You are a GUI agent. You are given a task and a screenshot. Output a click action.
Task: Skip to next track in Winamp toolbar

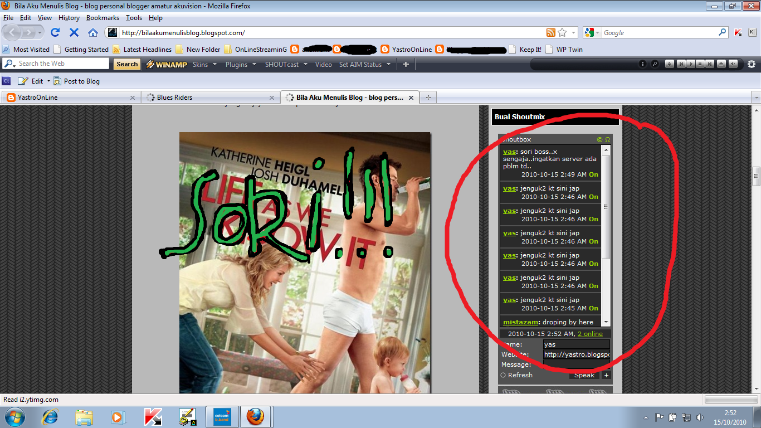click(x=710, y=64)
